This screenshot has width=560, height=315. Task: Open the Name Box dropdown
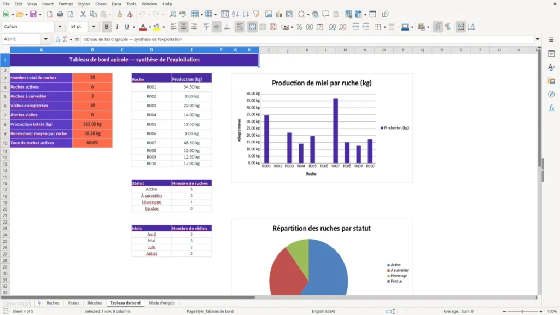[x=46, y=39]
